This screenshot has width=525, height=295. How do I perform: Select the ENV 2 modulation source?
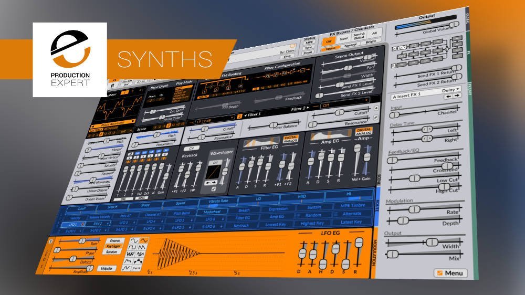coord(98,223)
